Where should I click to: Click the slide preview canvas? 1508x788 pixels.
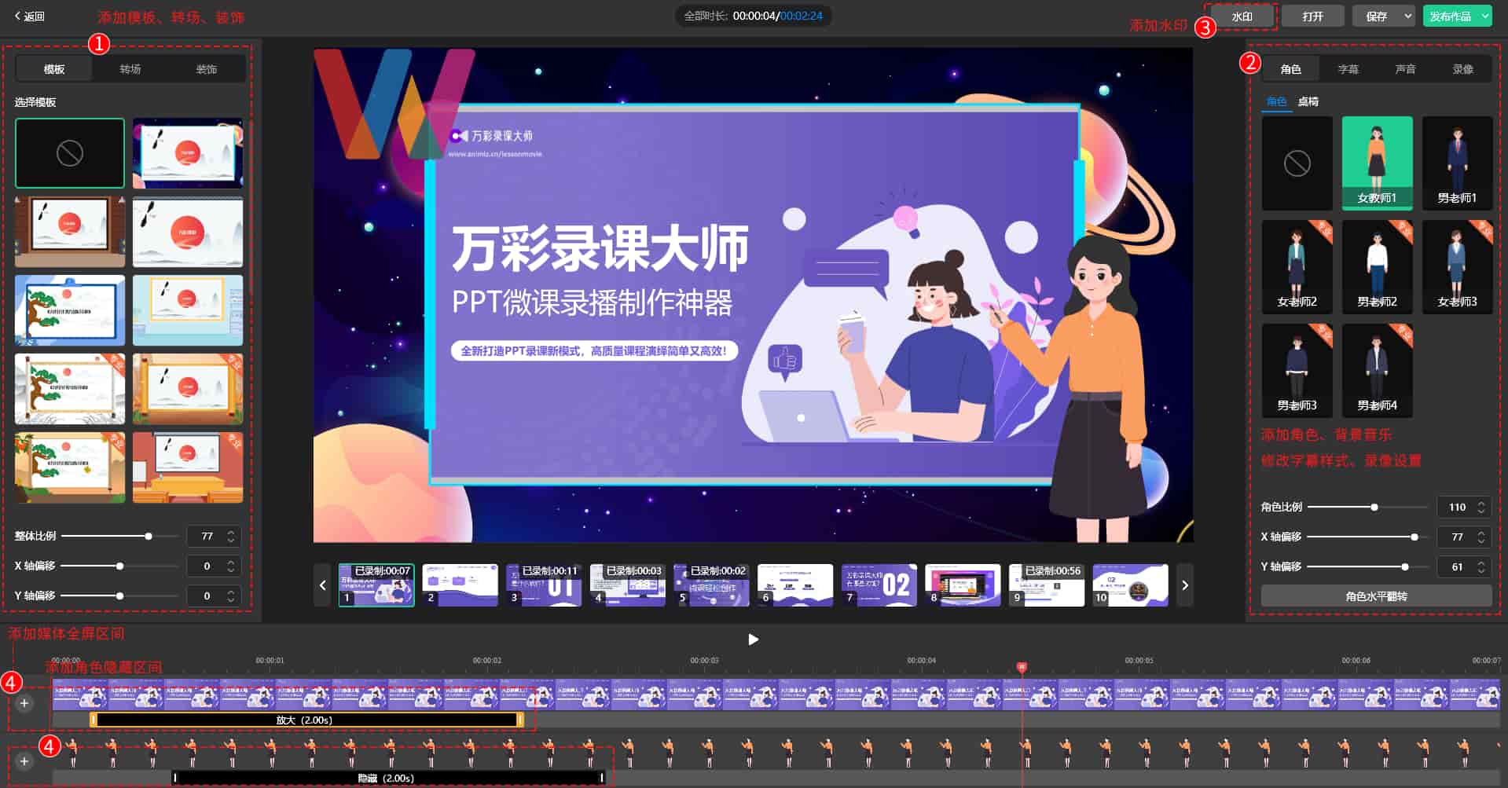click(x=753, y=295)
